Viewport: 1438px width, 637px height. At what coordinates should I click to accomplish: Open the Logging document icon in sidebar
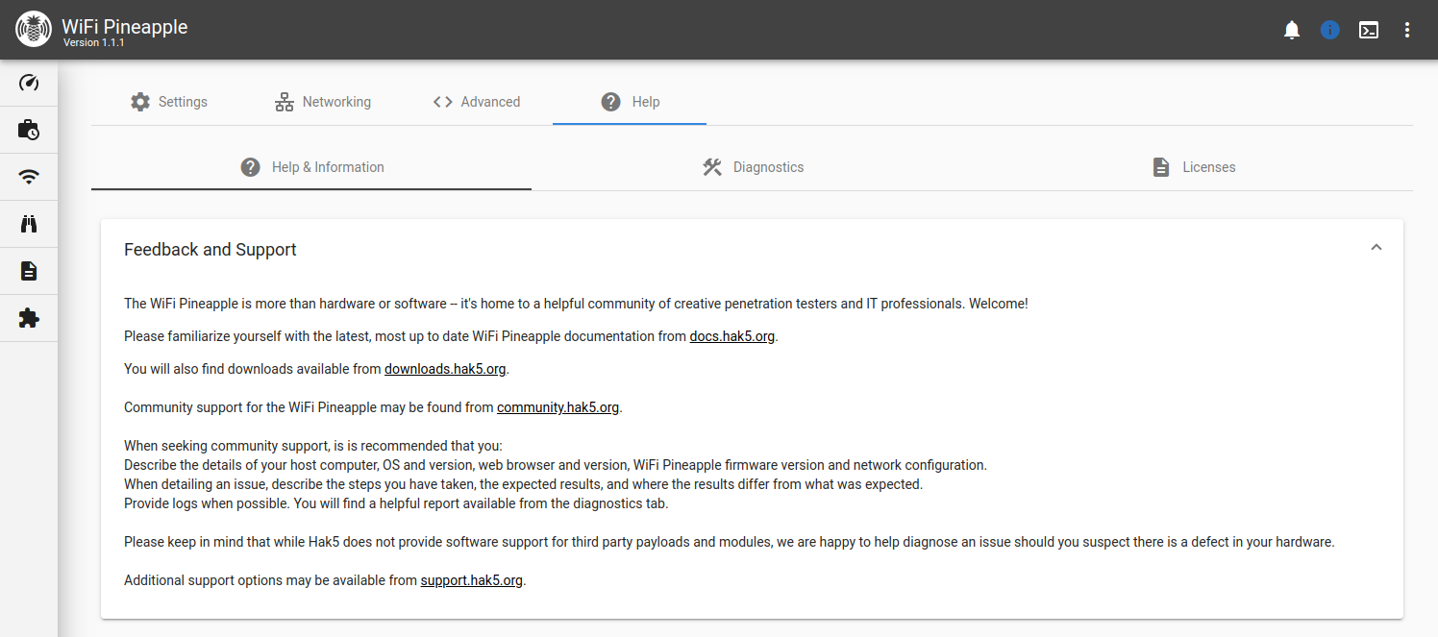click(29, 271)
